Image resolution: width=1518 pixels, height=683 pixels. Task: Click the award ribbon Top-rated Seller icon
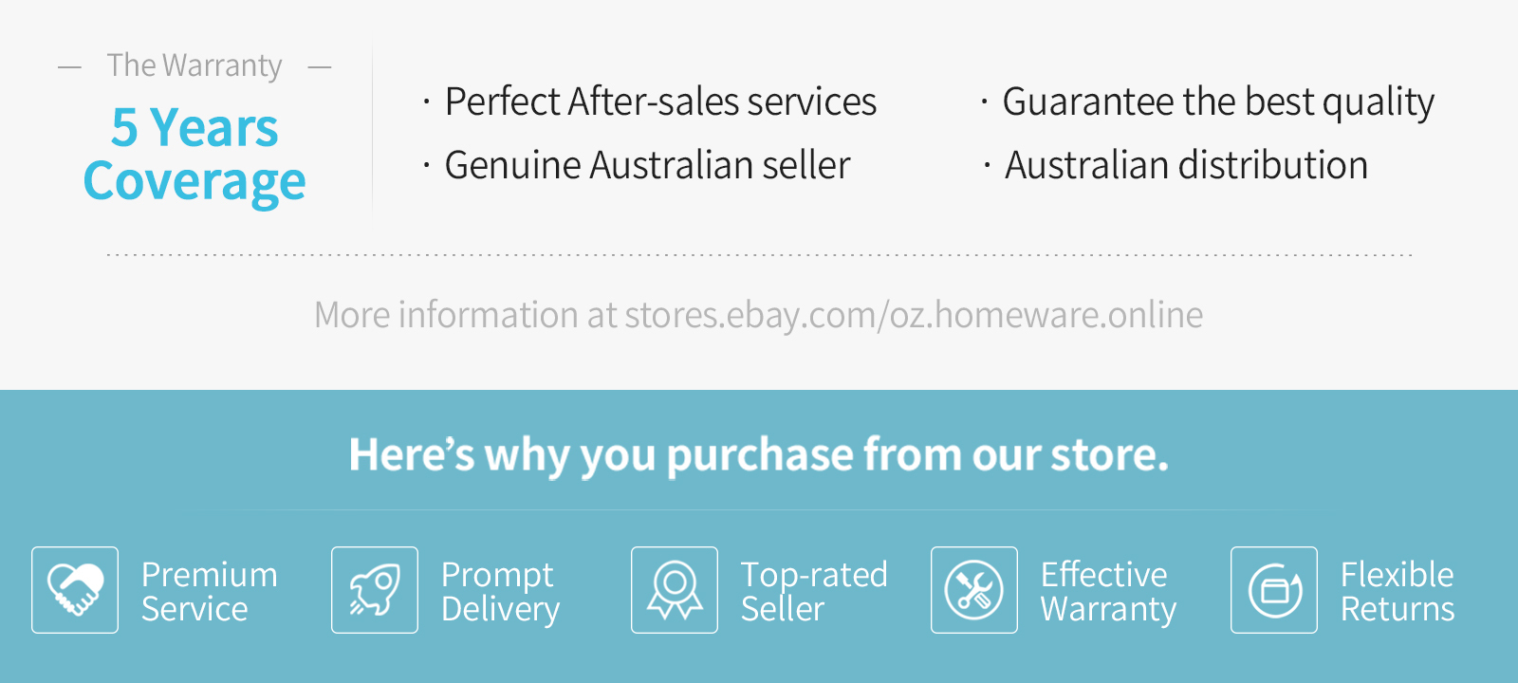[675, 590]
